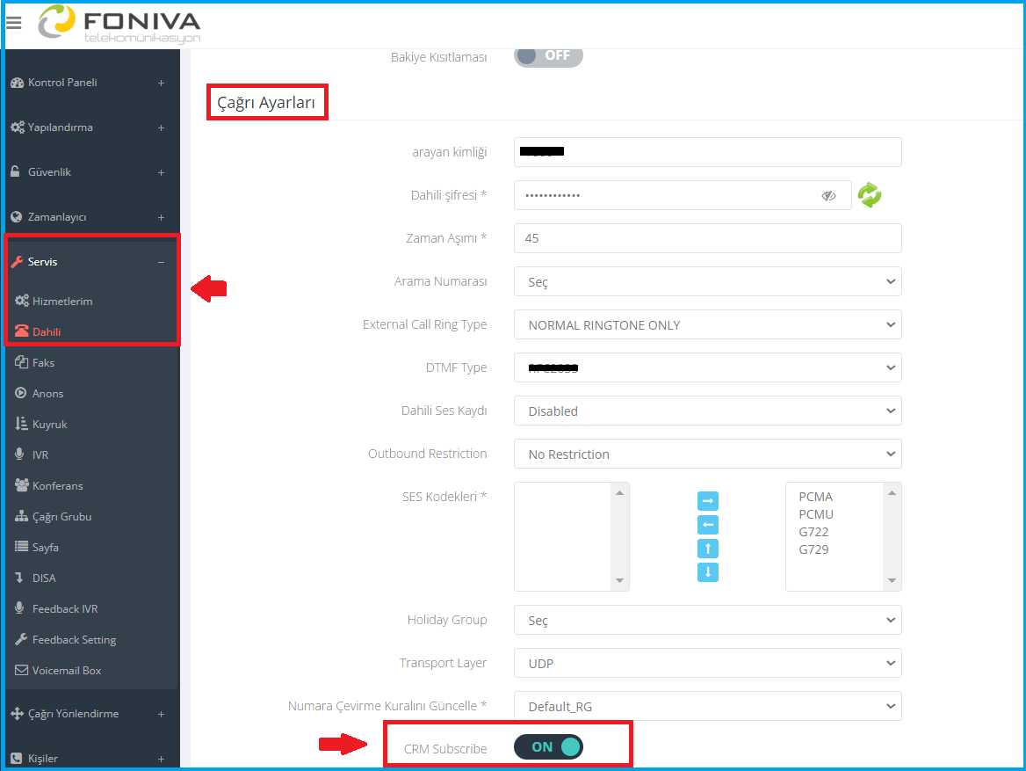The width and height of the screenshot is (1026, 771).
Task: Click the Dahili phone icon
Action: point(22,331)
